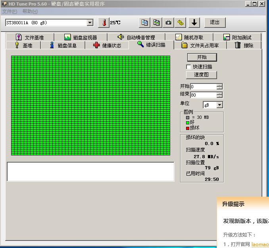The image size is (269, 248).
Task: Click the camera save screenshot icon
Action: click(168, 23)
